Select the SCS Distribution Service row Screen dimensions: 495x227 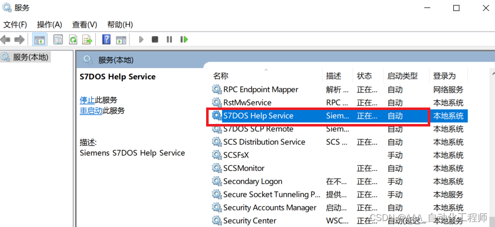(339, 142)
